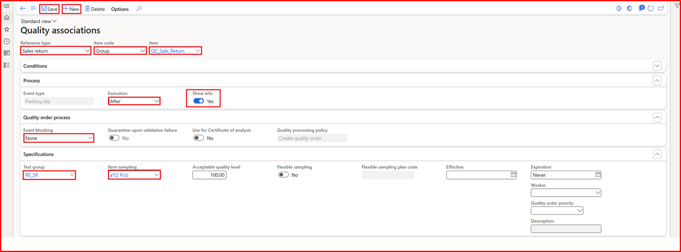Click the filter funnel icon
The height and width of the screenshot is (252, 681).
point(677,5)
